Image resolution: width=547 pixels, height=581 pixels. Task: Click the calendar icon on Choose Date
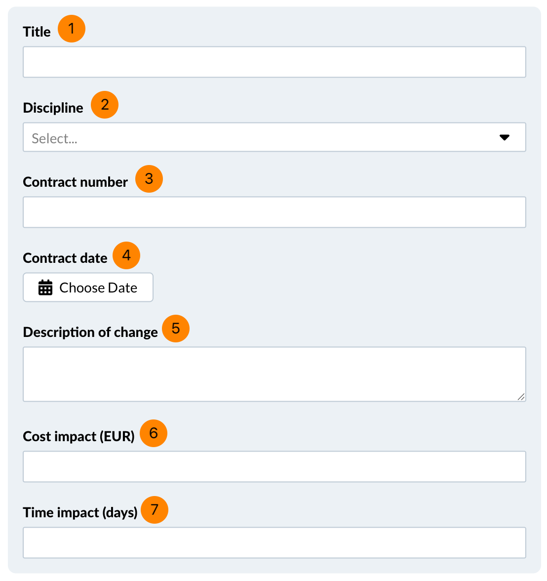coord(45,288)
